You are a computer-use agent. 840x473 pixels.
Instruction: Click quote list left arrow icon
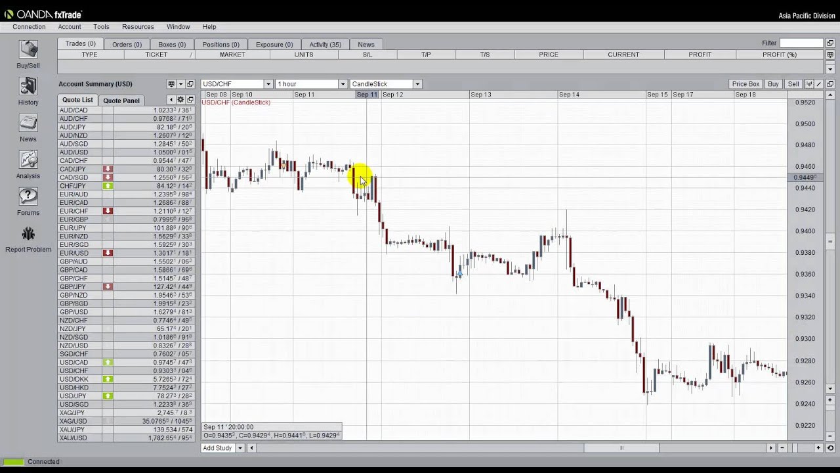(171, 100)
